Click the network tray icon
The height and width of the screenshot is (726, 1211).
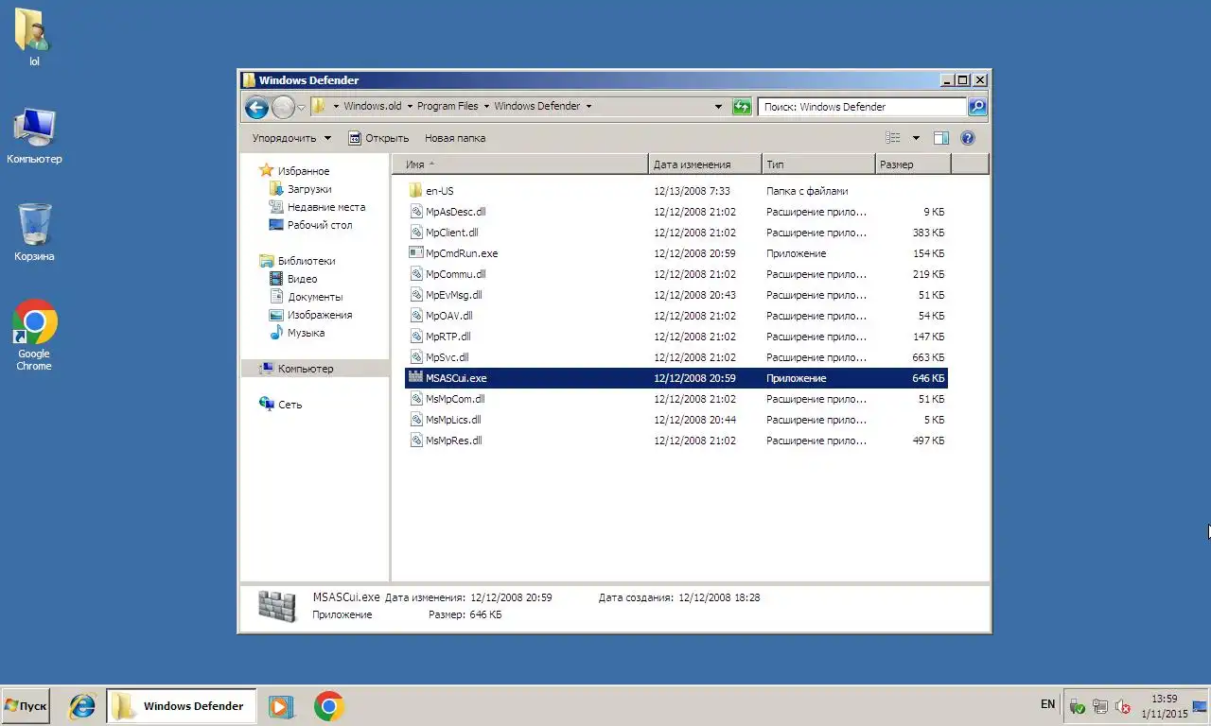point(1100,706)
